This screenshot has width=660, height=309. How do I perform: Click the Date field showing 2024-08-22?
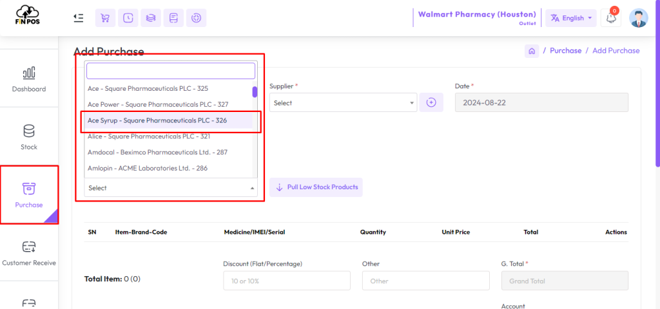[x=541, y=102]
